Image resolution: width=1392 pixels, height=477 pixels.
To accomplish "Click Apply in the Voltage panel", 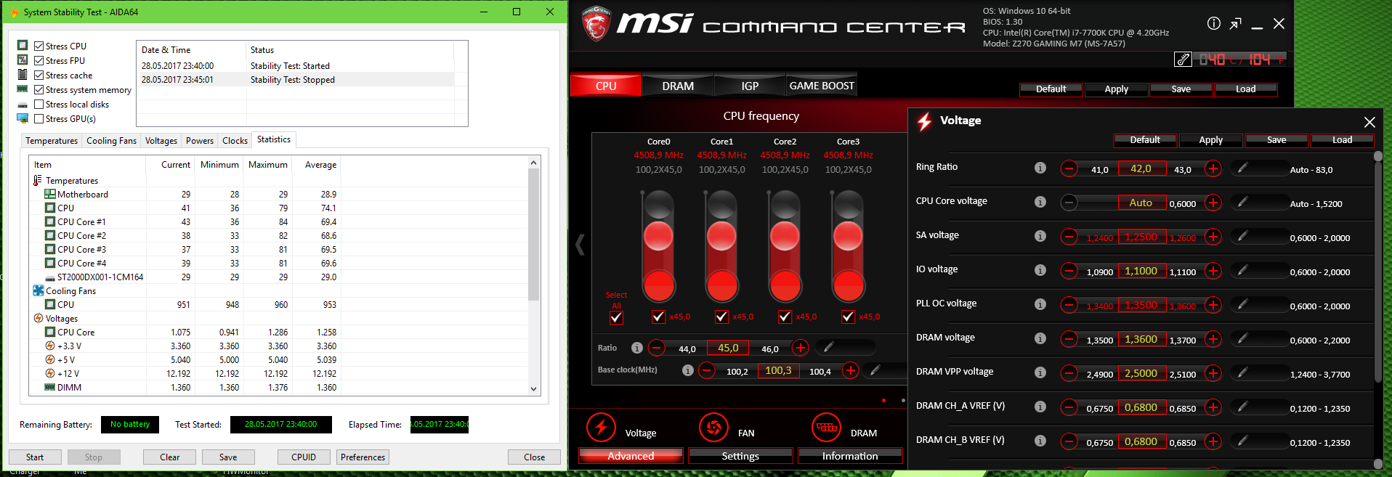I will pos(1210,140).
